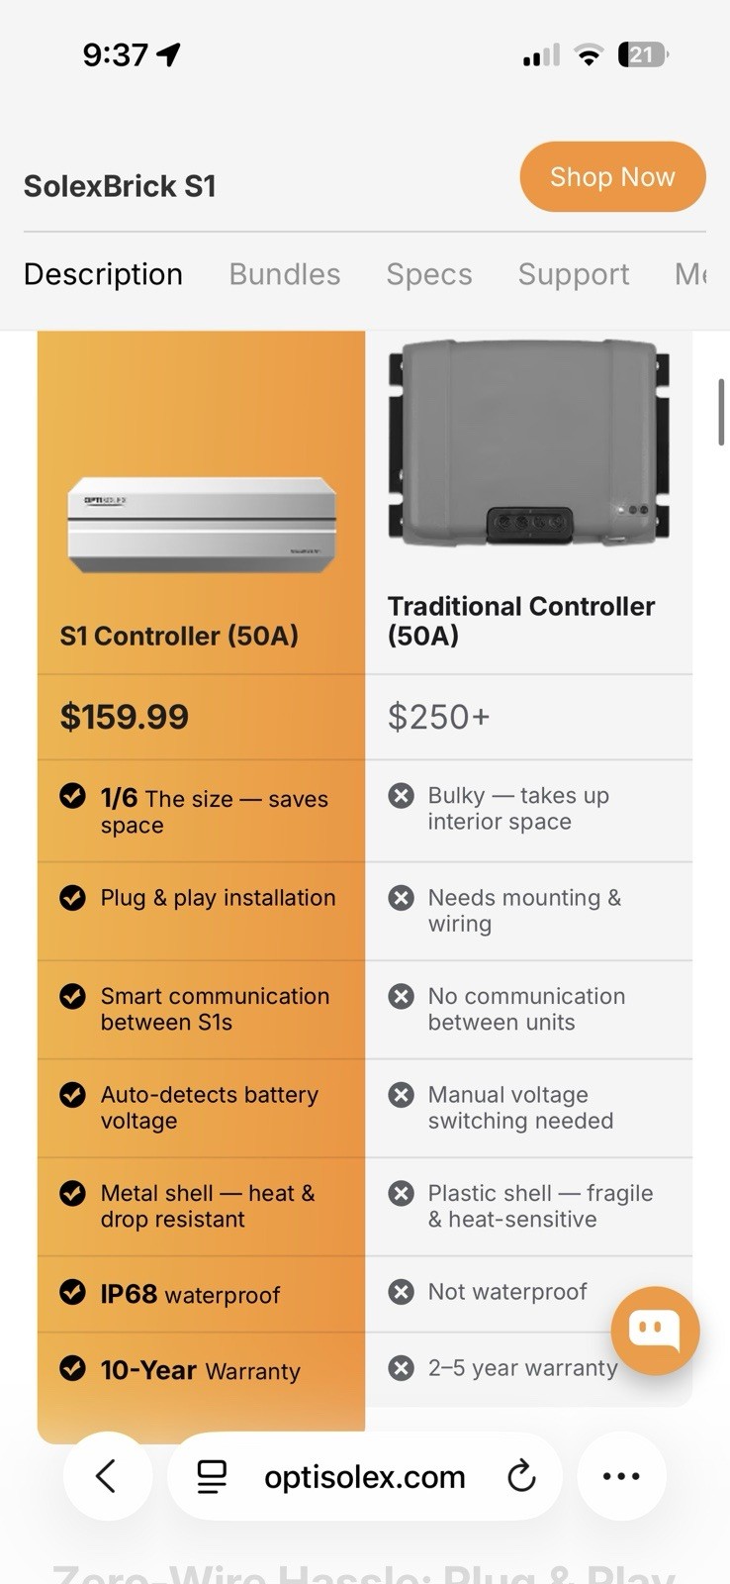
Task: Switch to the Bundles tab
Action: click(x=285, y=274)
